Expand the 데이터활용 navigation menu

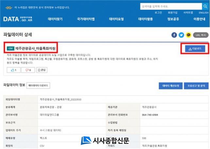[x=145, y=19]
